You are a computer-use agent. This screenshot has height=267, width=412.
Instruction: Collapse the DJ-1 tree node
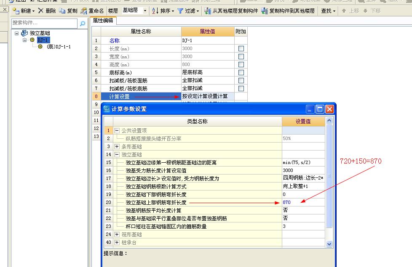tap(25, 40)
